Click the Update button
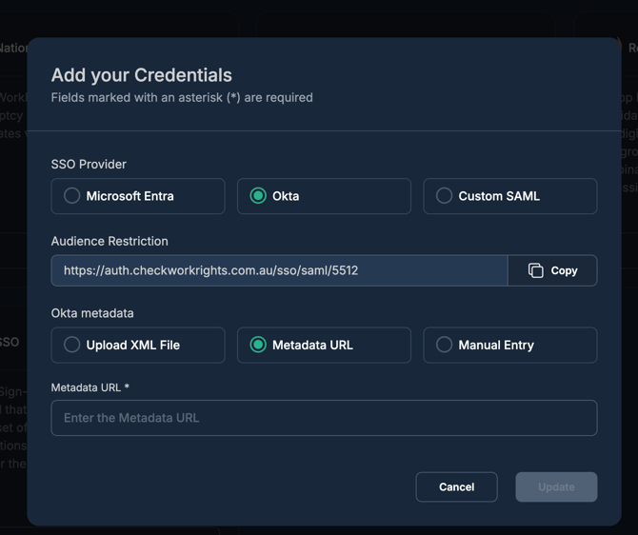The height and width of the screenshot is (535, 638). [x=556, y=487]
